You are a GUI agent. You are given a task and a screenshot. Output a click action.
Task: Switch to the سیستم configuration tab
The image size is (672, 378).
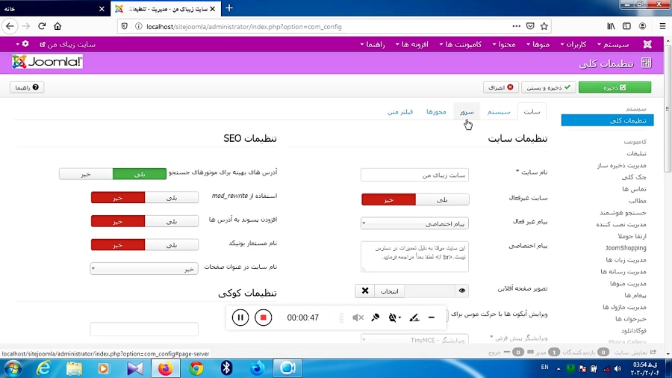click(499, 111)
